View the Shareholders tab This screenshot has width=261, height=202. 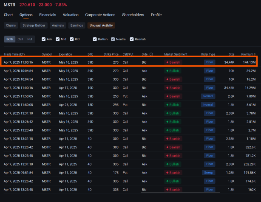click(133, 15)
